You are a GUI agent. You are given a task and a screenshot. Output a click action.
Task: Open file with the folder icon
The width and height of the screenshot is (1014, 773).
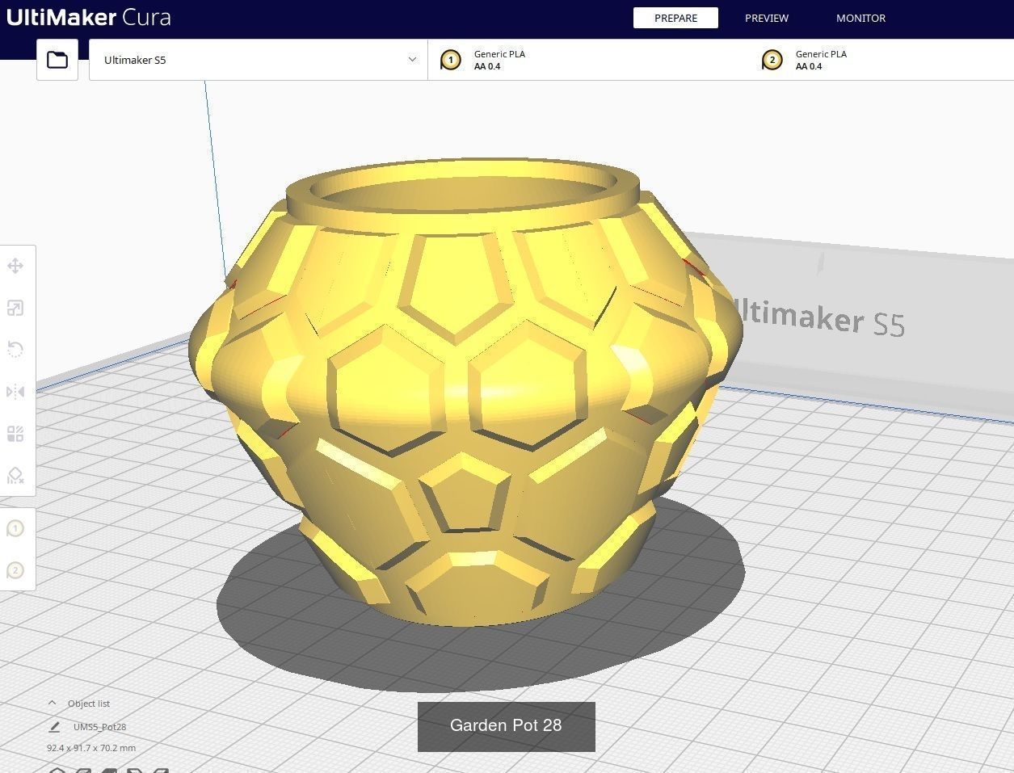[x=57, y=60]
